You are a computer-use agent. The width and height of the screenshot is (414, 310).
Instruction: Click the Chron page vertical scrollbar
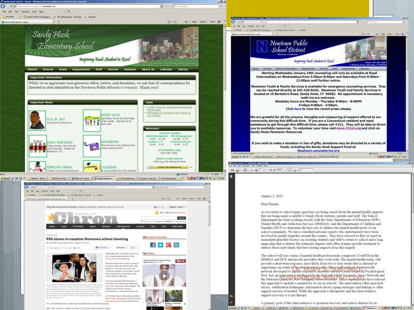[209, 216]
